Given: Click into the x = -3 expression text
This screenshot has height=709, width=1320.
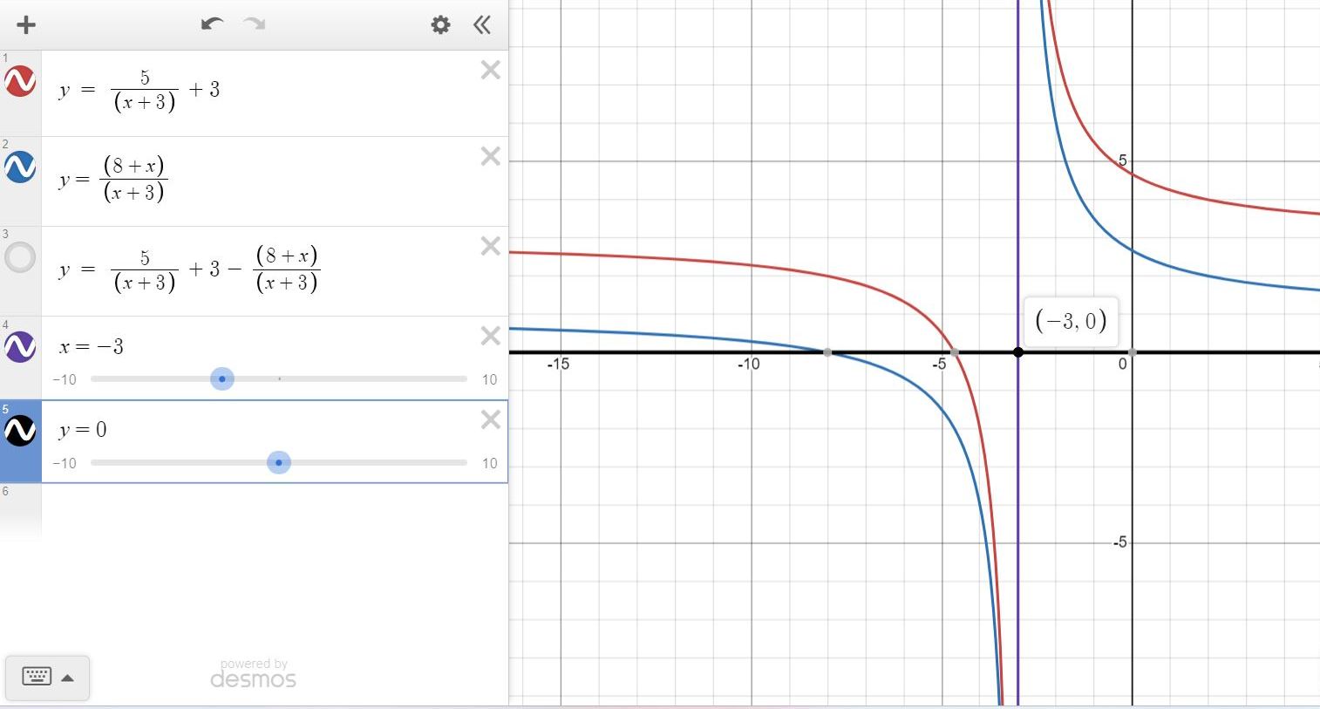Looking at the screenshot, I should pos(92,346).
